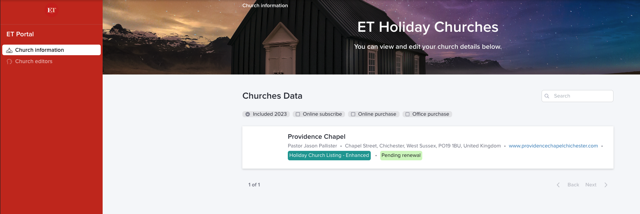Click the ET logo in the sidebar
Image resolution: width=640 pixels, height=214 pixels.
[52, 10]
